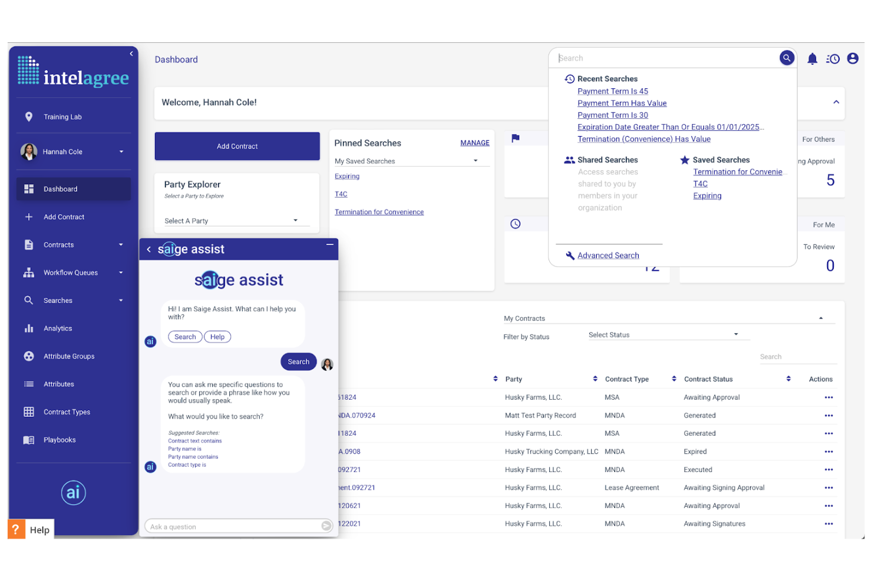
Task: Go to Attributes in the sidebar
Action: (x=59, y=384)
